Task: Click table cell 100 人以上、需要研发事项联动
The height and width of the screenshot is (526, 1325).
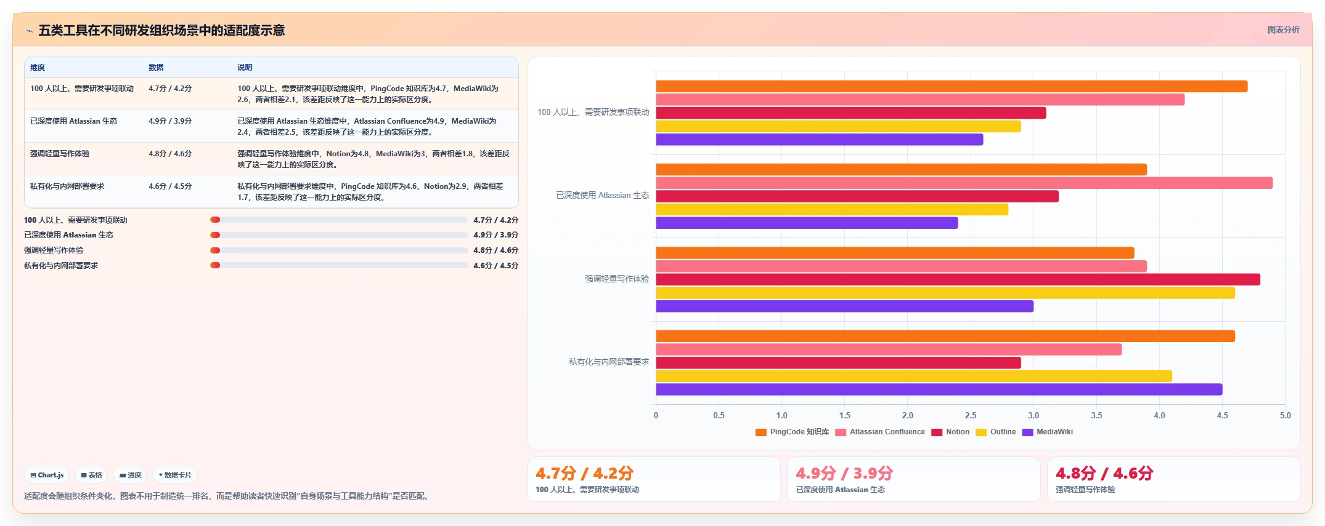Action: (x=82, y=89)
